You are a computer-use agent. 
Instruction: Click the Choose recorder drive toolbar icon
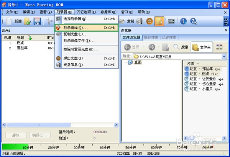[x=171, y=21]
